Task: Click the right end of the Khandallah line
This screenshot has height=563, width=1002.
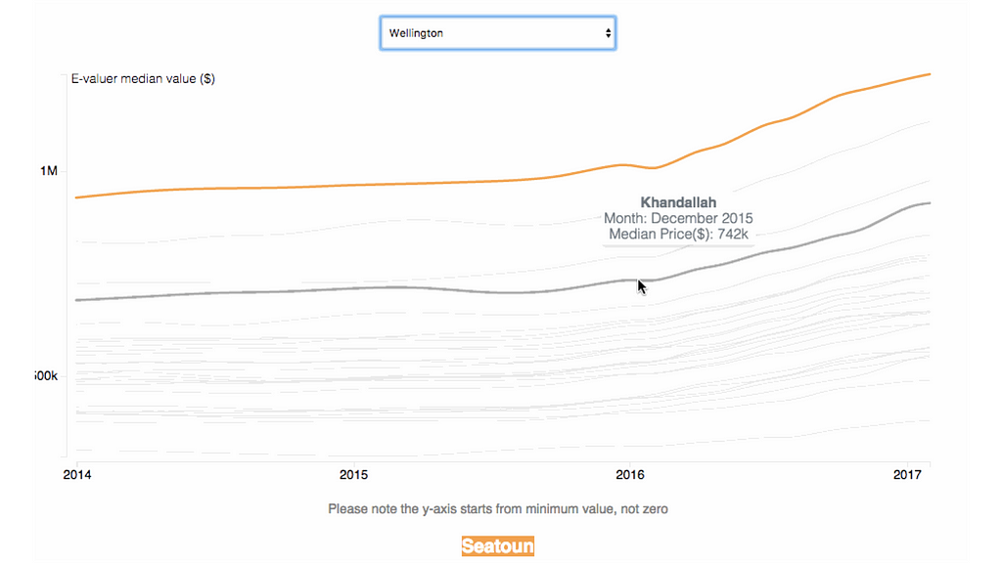Action: 927,203
